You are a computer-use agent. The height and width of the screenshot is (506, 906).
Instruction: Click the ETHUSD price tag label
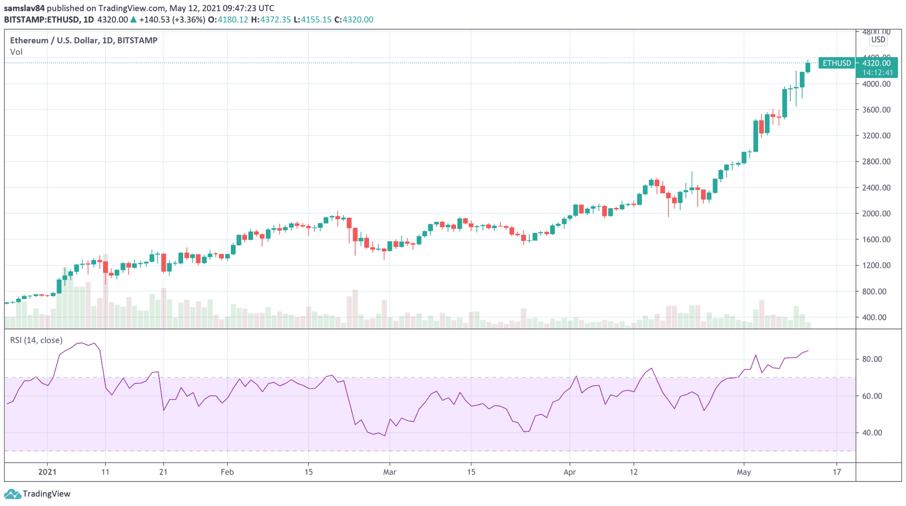click(836, 63)
